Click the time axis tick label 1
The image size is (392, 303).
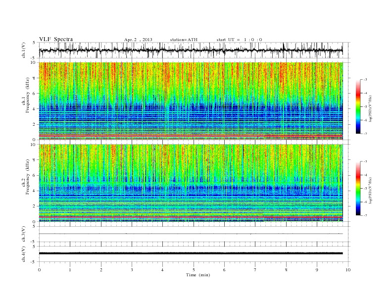click(70, 270)
